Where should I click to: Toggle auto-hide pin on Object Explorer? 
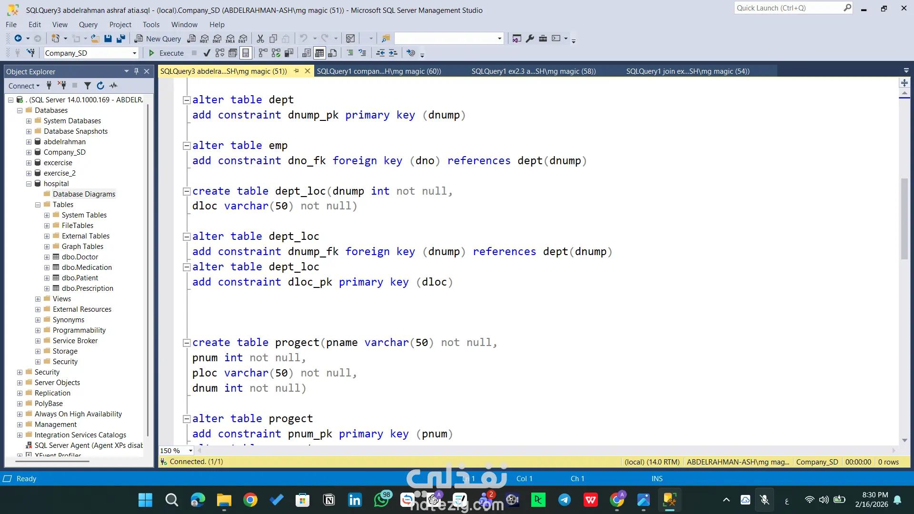point(137,71)
